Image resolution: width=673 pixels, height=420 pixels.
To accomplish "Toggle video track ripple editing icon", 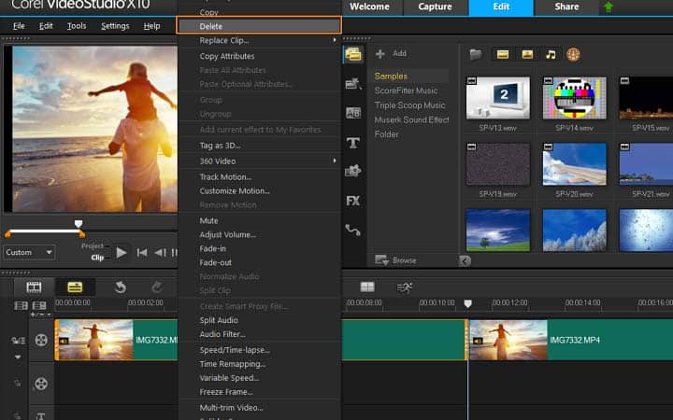I will (18, 341).
